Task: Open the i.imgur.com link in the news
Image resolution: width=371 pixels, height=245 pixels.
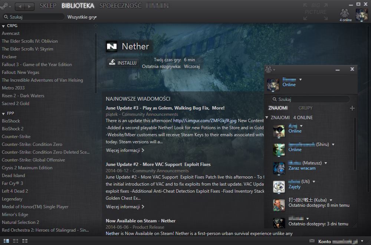Action: [205, 121]
